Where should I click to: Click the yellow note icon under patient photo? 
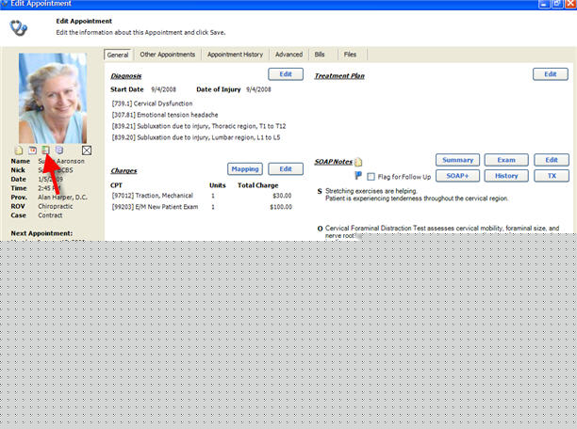[x=19, y=151]
